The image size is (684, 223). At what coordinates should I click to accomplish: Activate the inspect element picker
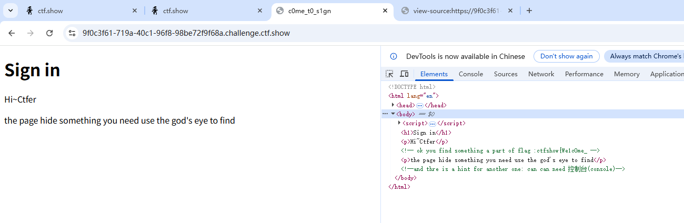(389, 74)
